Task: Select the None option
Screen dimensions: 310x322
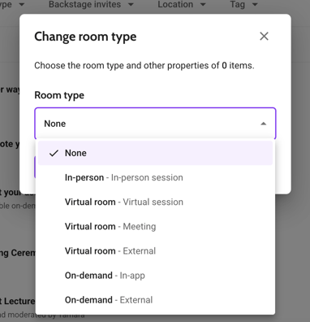Action: pos(155,153)
